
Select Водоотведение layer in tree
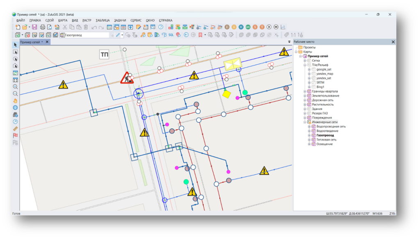point(327,131)
